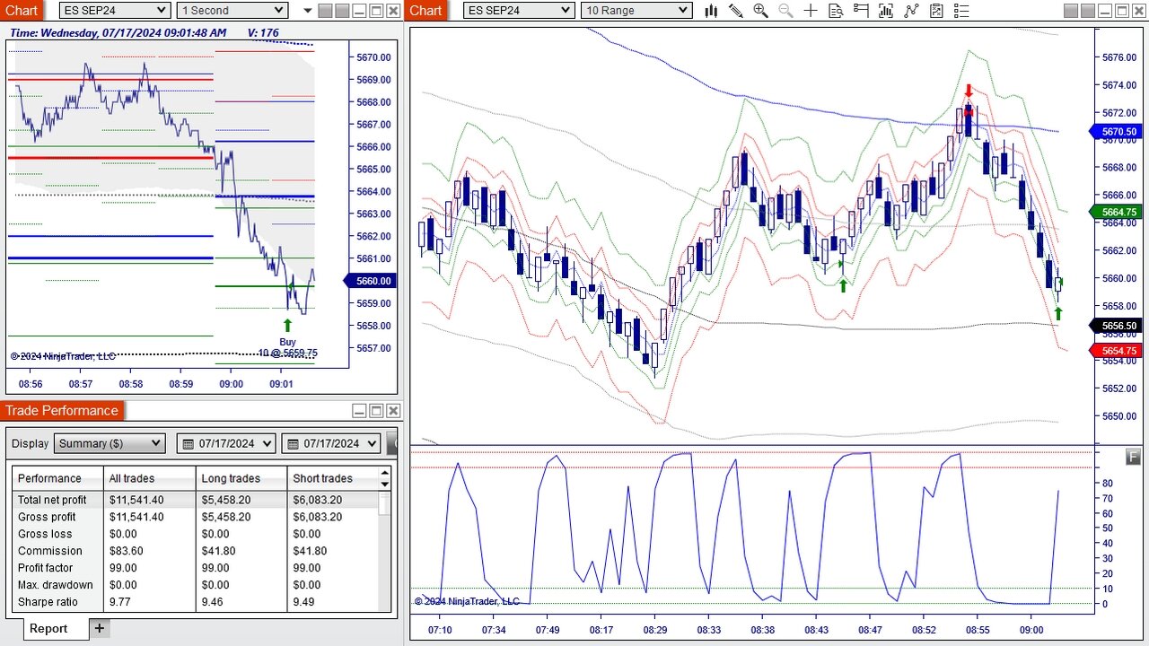Screen dimensions: 1149x646
Task: Click first gray link square in left chart
Action: pyautogui.click(x=325, y=11)
